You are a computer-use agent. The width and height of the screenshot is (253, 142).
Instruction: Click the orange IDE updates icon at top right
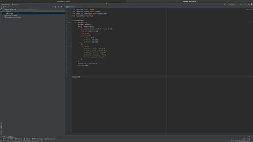coord(251,4)
